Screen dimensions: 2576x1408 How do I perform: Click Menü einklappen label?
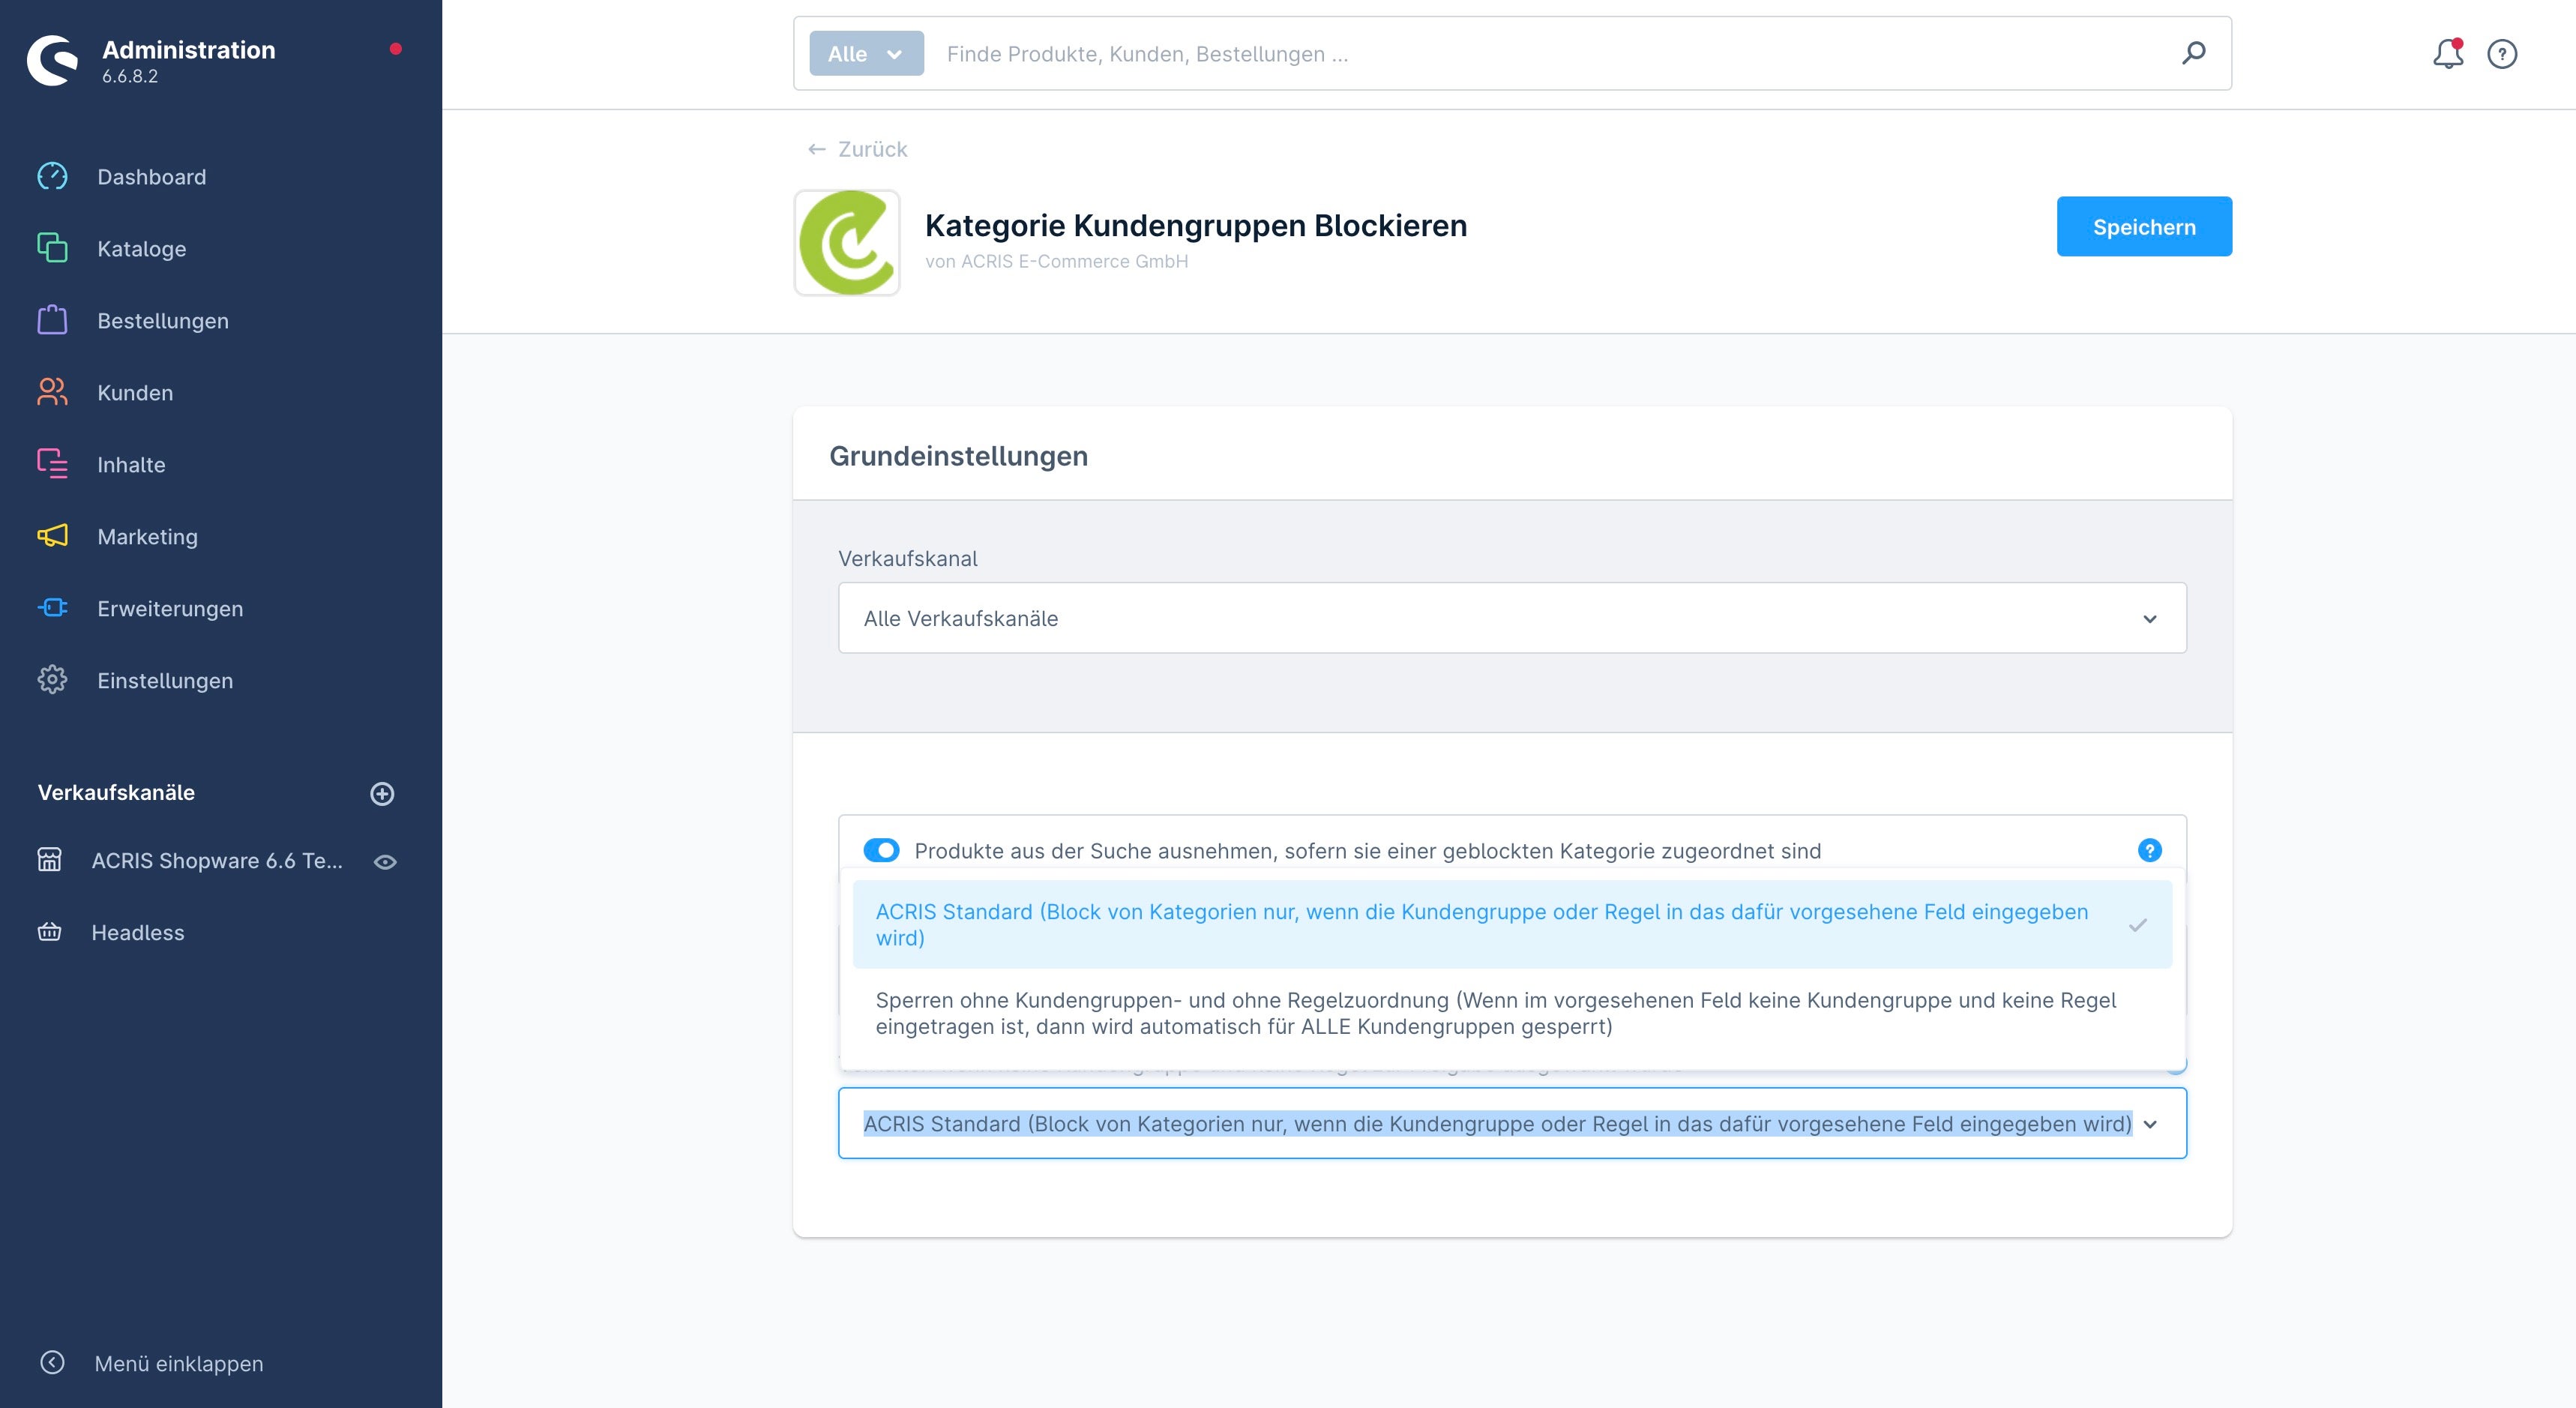[x=179, y=1364]
